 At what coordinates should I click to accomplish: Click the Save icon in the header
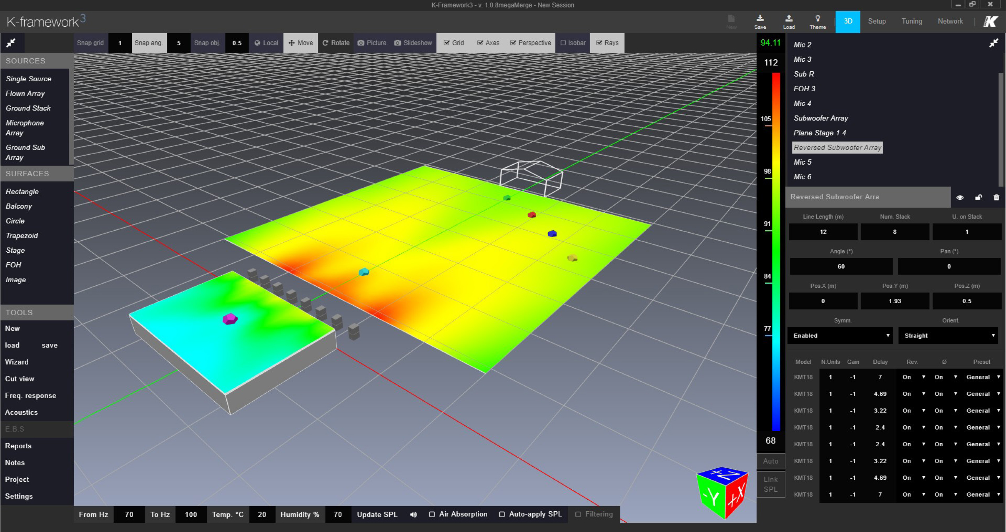tap(760, 22)
